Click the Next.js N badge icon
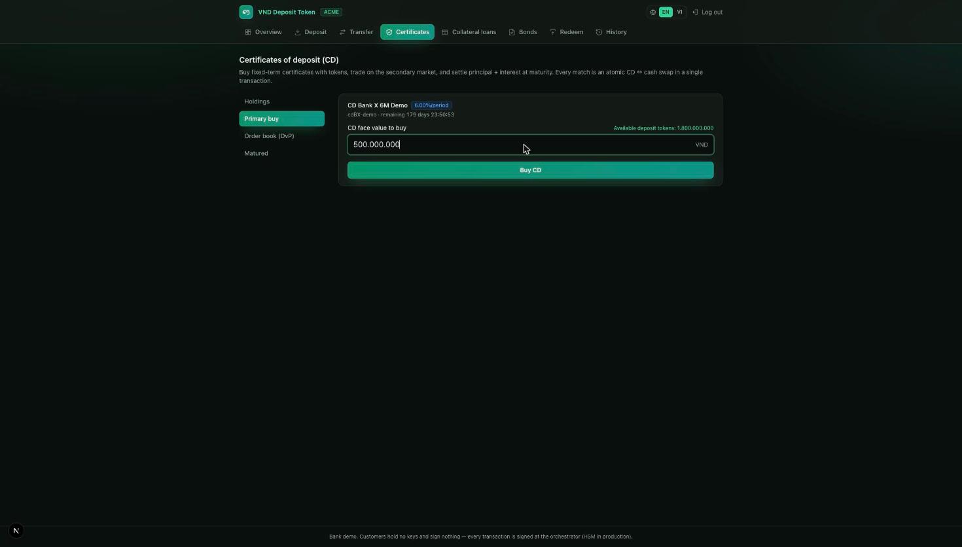962x547 pixels. (x=16, y=531)
